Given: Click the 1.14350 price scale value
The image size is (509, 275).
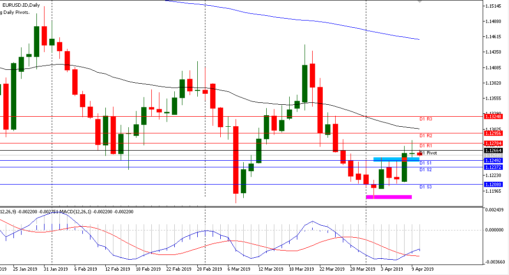Looking at the screenshot, I should tap(493, 52).
